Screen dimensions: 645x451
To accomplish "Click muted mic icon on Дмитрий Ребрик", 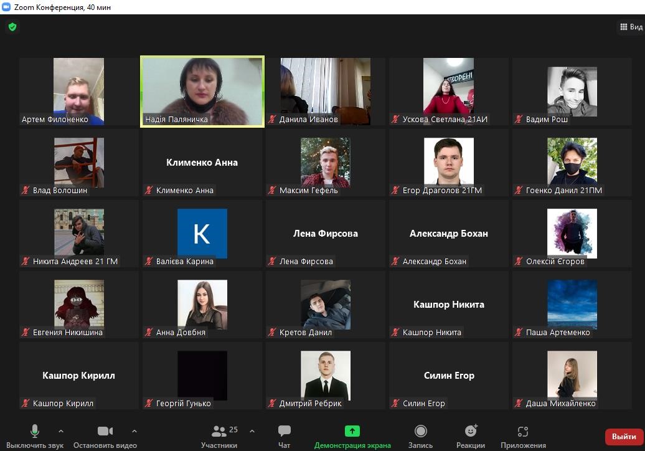I will point(272,403).
